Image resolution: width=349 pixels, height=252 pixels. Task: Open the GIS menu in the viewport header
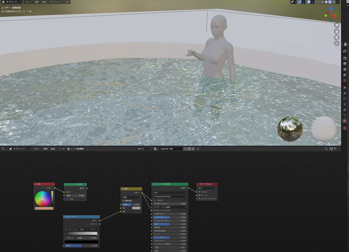point(67,2)
